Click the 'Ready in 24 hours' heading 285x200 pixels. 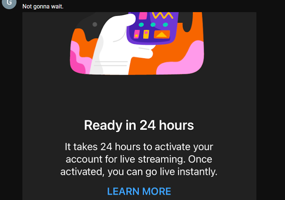[x=139, y=125]
